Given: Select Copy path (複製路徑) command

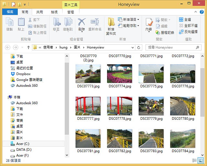Looking at the screenshot, I should pyautogui.click(x=37, y=26).
